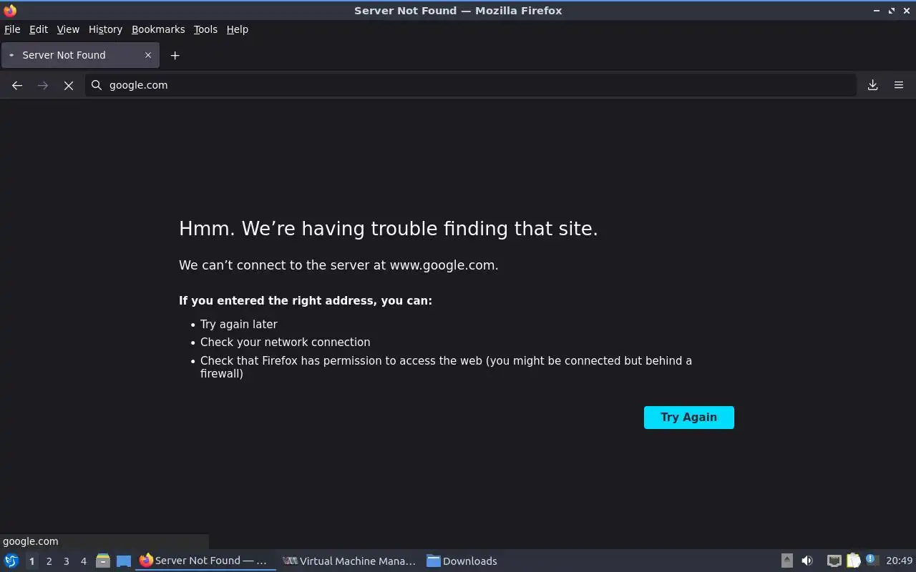The height and width of the screenshot is (572, 916).
Task: Minimize the Firefox window
Action: coord(877,11)
